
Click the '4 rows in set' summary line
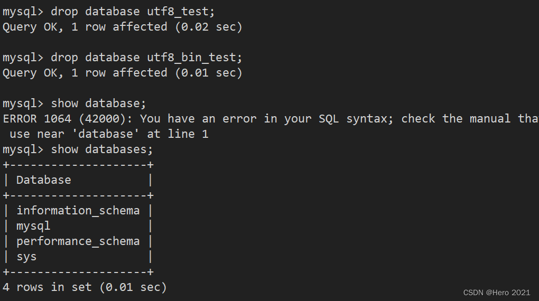85,287
